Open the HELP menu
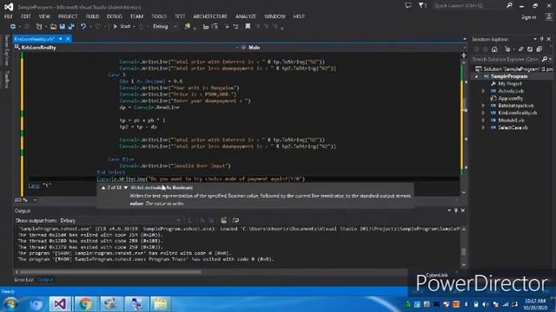Screen dimensions: 556x312 pos(299,16)
